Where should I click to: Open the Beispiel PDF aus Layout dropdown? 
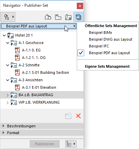pos(39,26)
